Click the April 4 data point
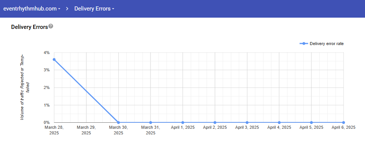 click(x=279, y=122)
